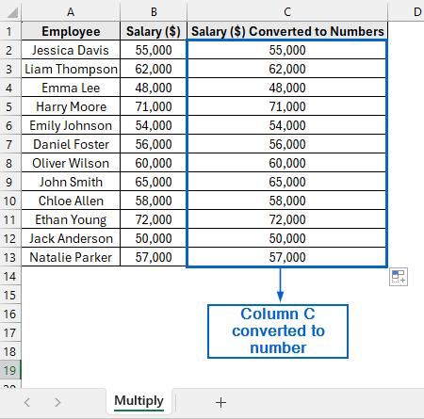The image size is (424, 419).
Task: Click 55,000 in column B
Action: click(x=154, y=50)
